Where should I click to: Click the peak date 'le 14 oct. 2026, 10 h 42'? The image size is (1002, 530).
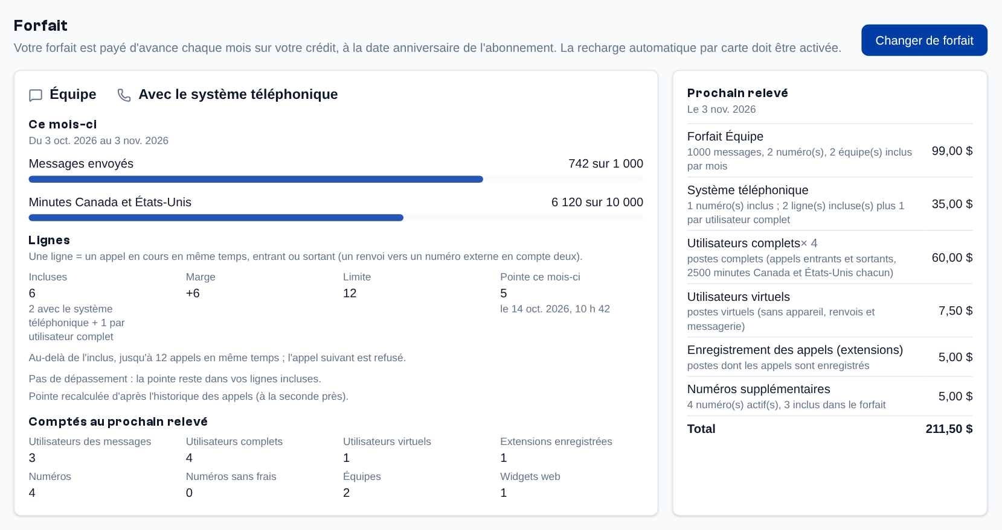(x=555, y=309)
